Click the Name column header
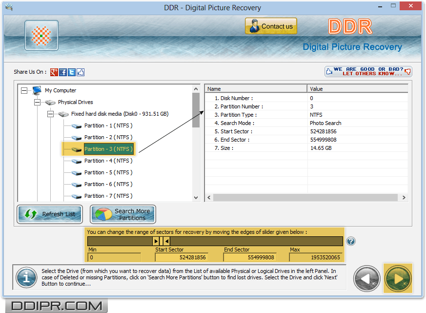Screen dimensions: 426x313 point(256,89)
